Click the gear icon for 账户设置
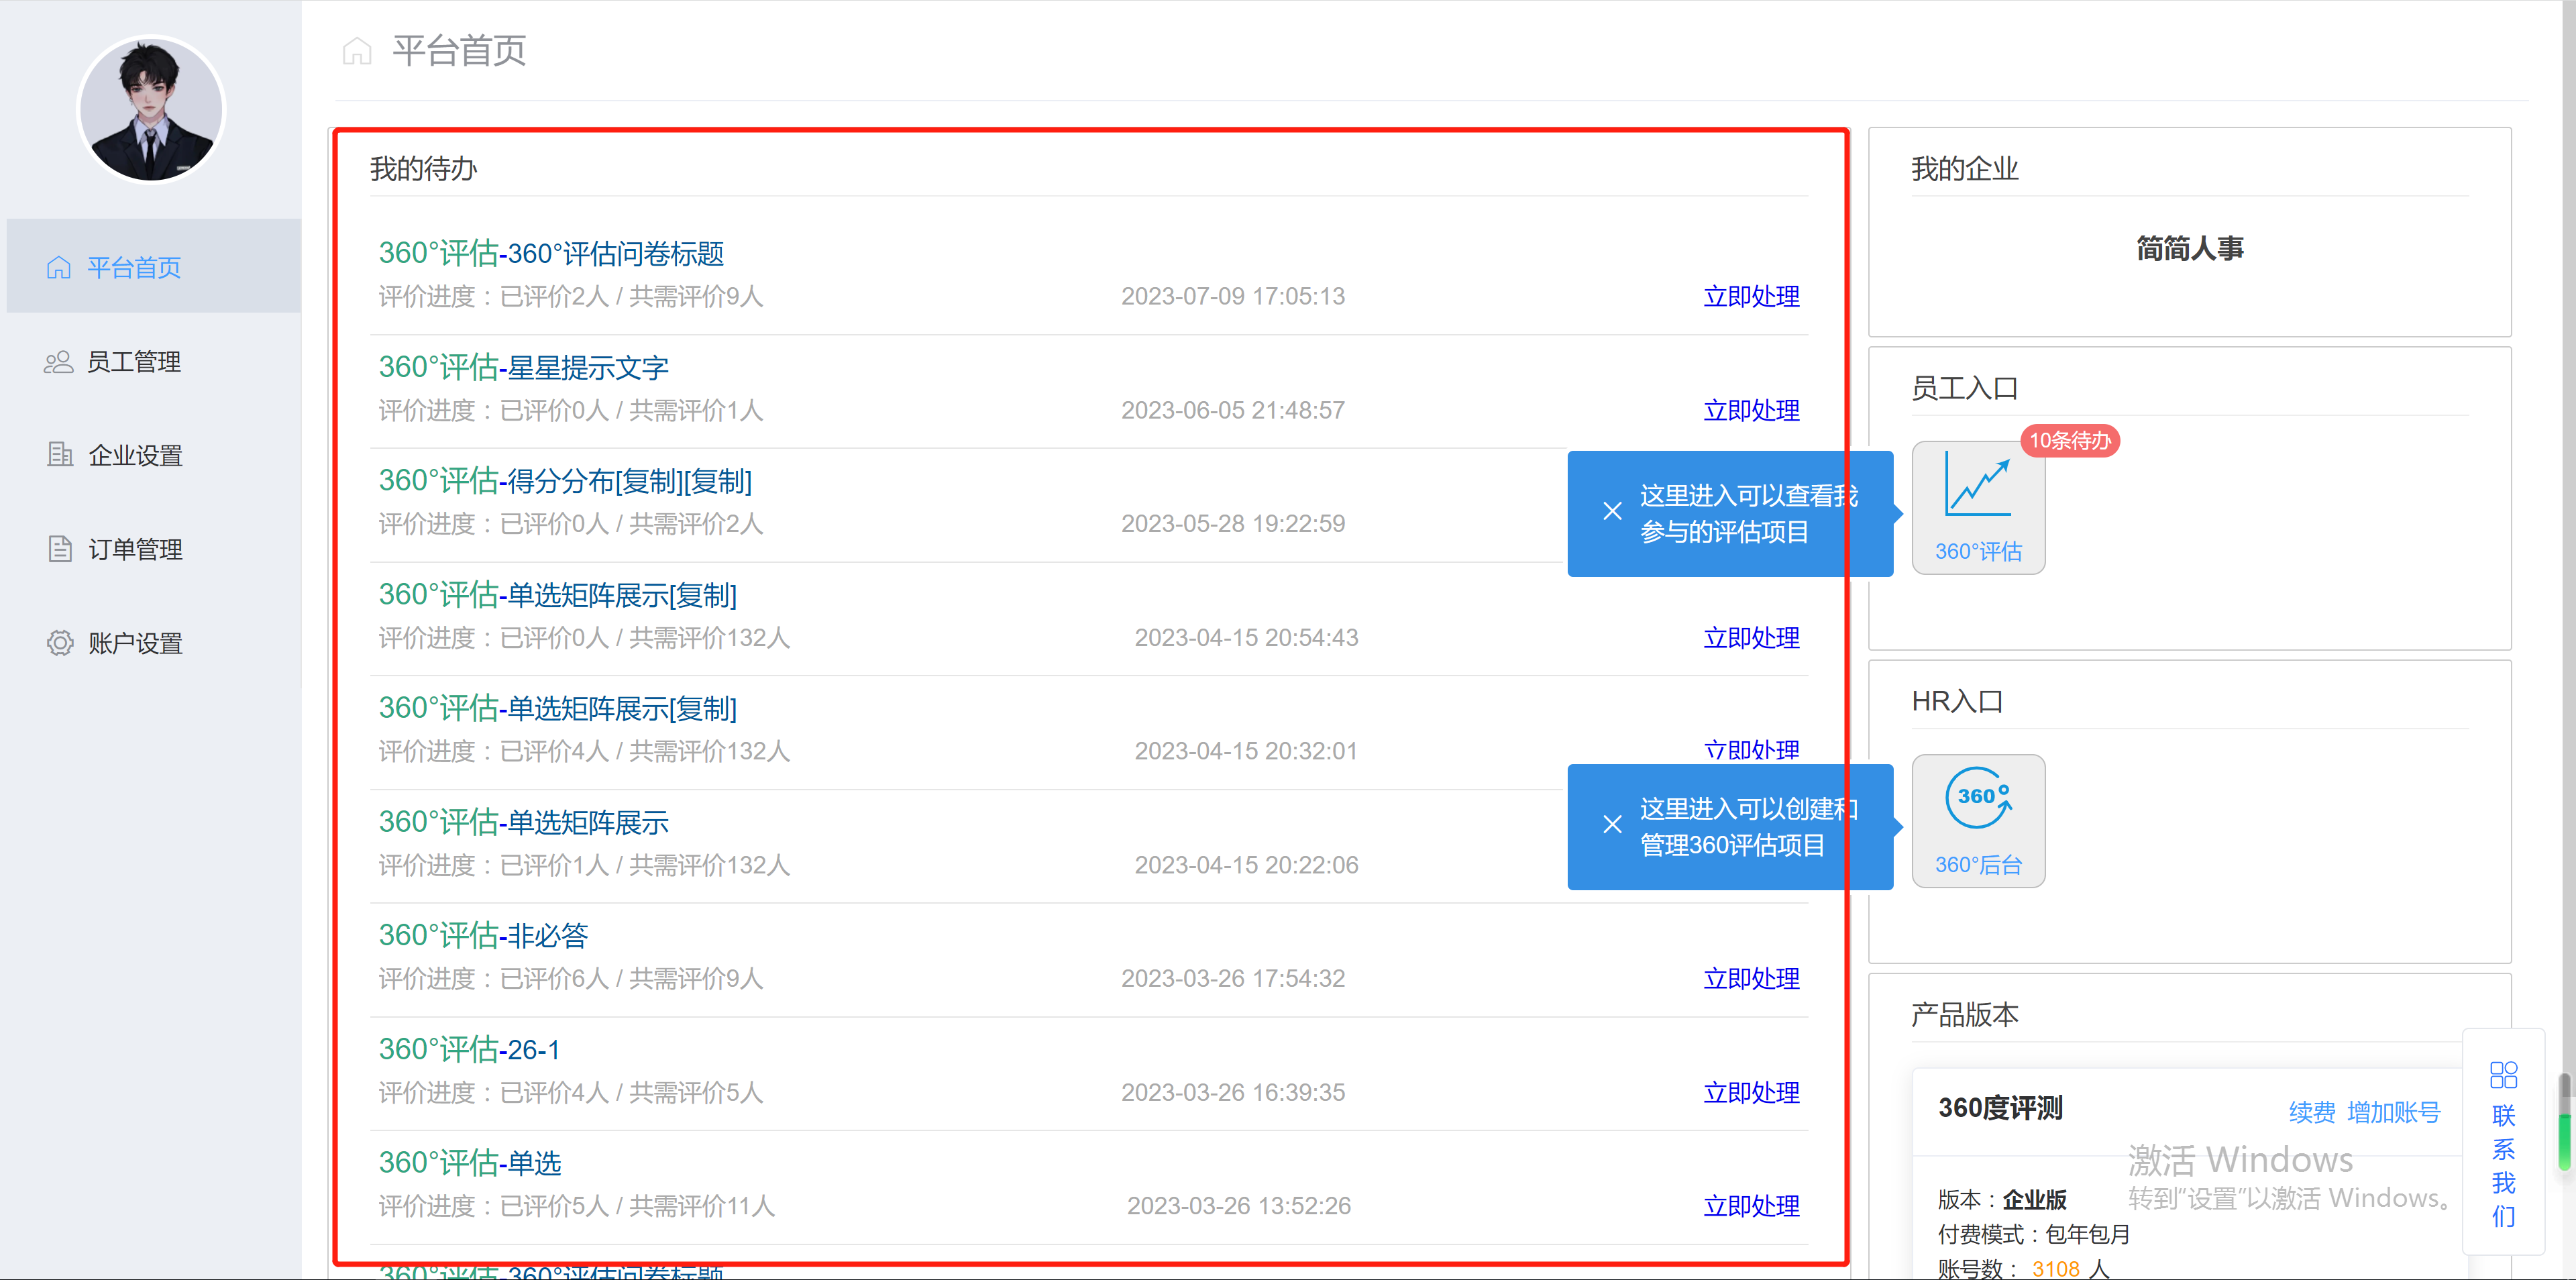 (60, 643)
